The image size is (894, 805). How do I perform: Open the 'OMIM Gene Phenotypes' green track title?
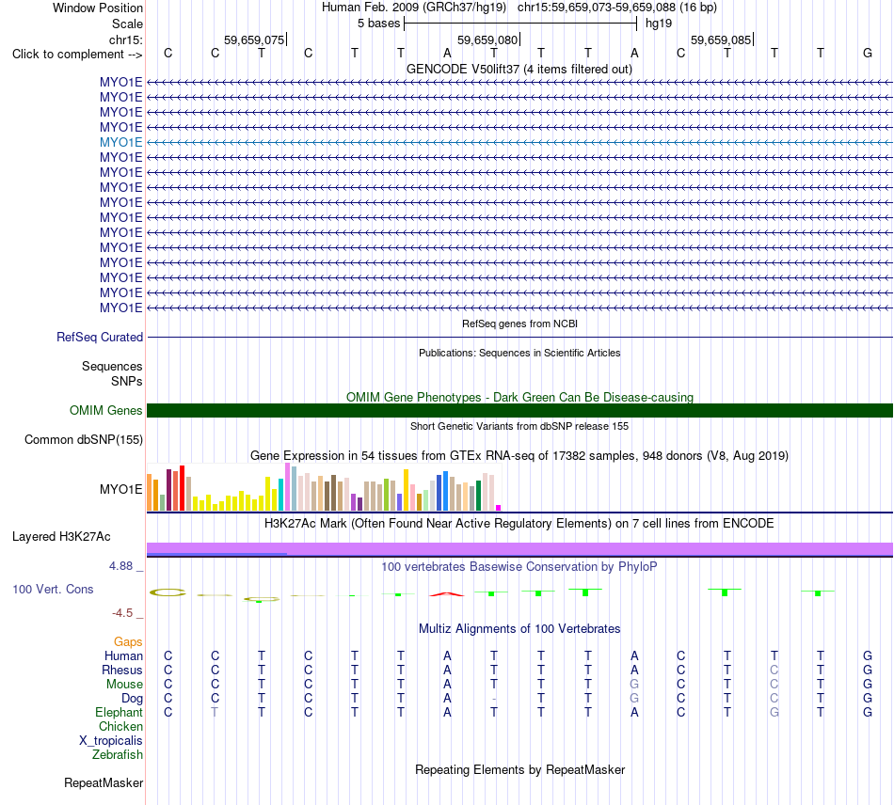(x=519, y=397)
